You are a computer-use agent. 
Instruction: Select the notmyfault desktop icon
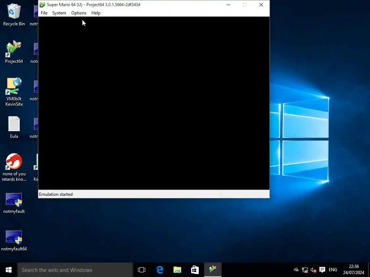pos(14,203)
